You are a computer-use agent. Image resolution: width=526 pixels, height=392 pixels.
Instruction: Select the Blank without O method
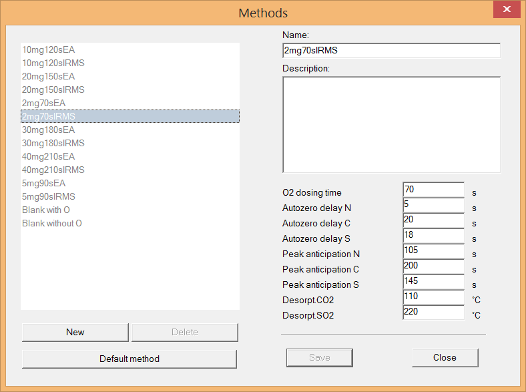pos(51,223)
